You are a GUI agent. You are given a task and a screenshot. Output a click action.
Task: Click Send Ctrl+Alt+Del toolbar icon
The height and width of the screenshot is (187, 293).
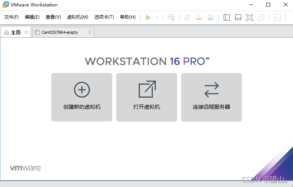171,17
